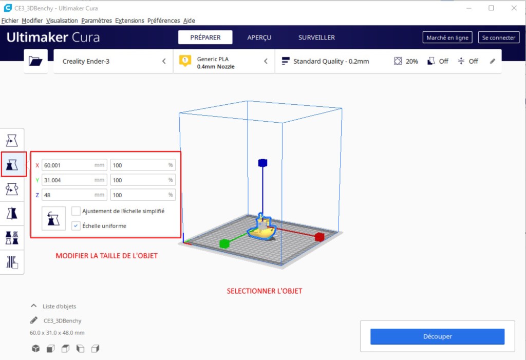This screenshot has height=360, width=526.
Task: Open the Extensions menu
Action: [x=129, y=21]
